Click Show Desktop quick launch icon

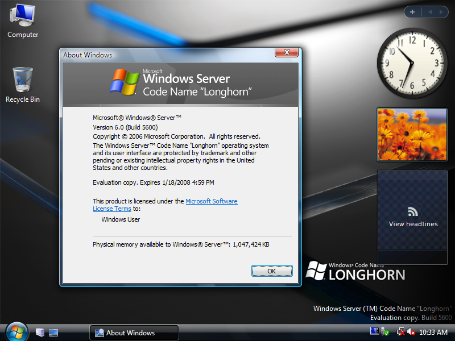[x=53, y=332]
